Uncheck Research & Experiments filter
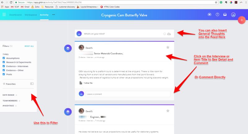 [x=4, y=62]
